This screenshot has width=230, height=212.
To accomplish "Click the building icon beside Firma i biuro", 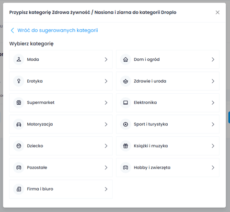I will [19, 189].
